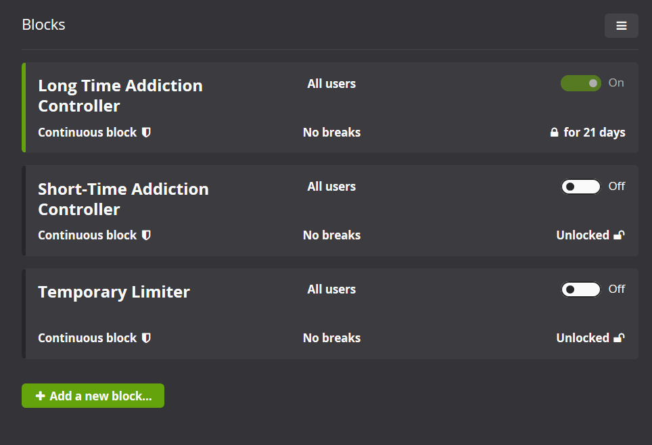Open Temporary Limiter block title

coord(114,292)
